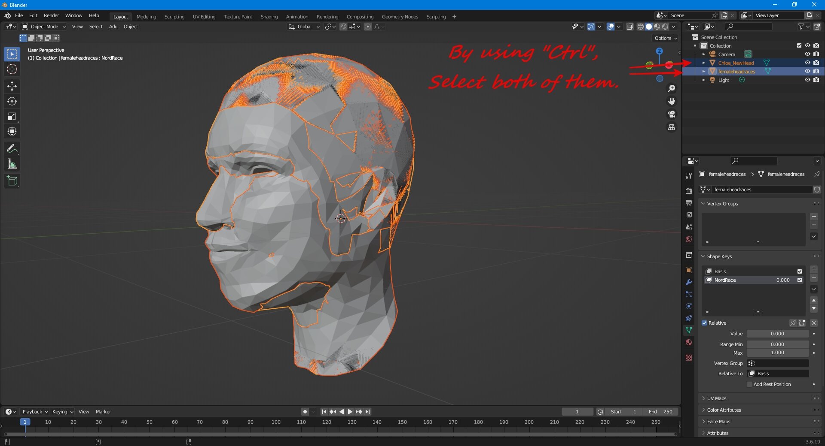Open the World properties tab

689,239
